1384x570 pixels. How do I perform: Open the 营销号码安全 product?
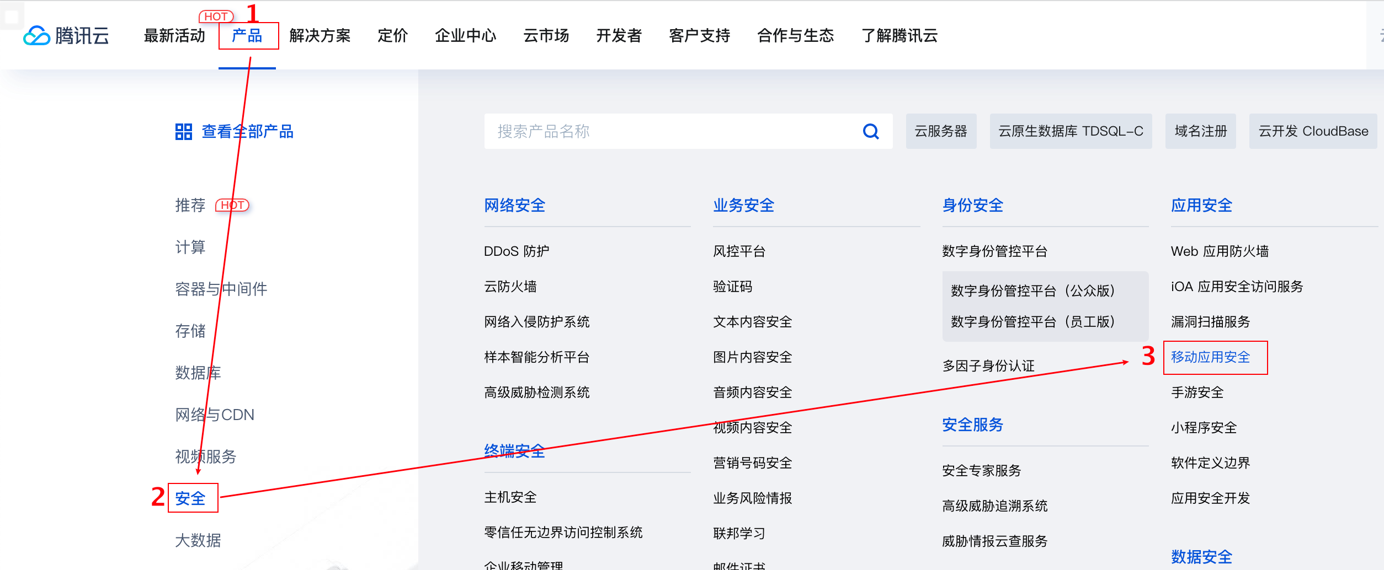[753, 463]
